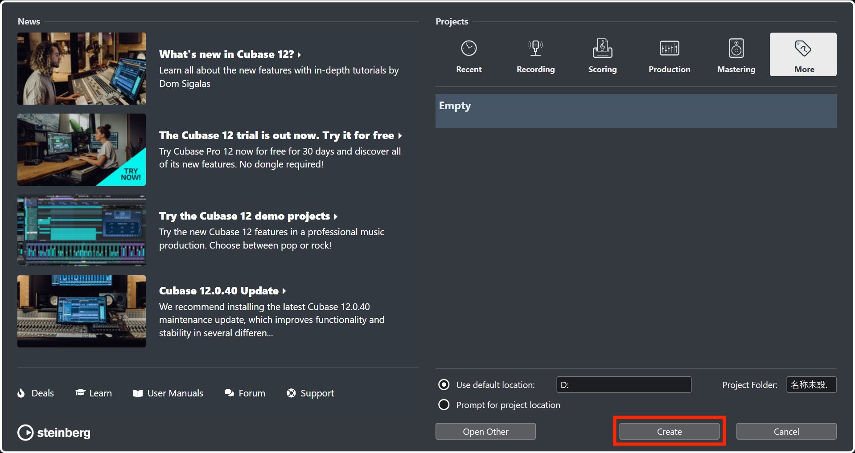855x453 pixels.
Task: Expand the Cubase 12 trial news item
Action: click(277, 135)
